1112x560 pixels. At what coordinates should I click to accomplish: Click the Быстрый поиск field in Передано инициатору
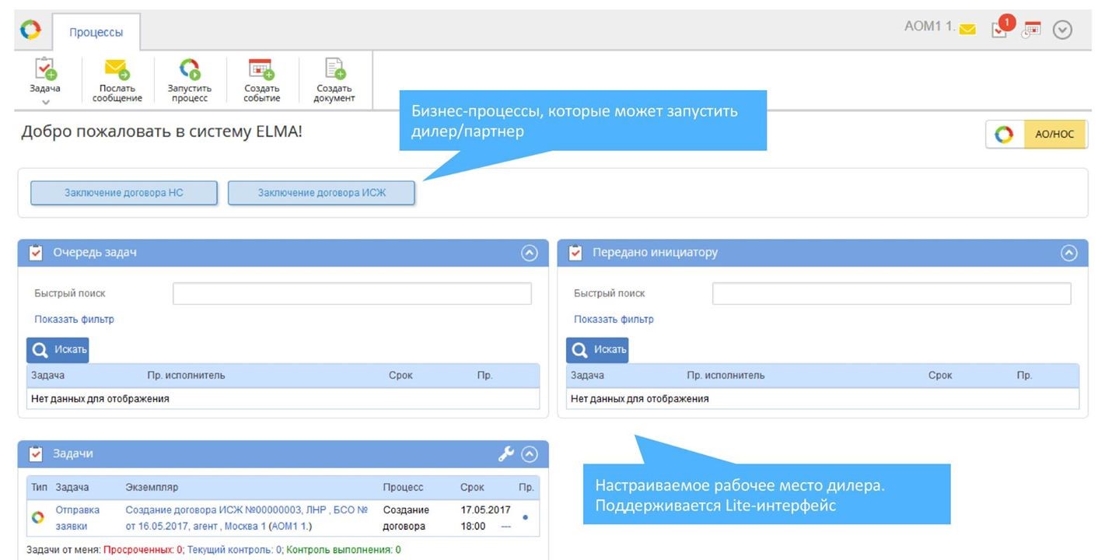(891, 294)
